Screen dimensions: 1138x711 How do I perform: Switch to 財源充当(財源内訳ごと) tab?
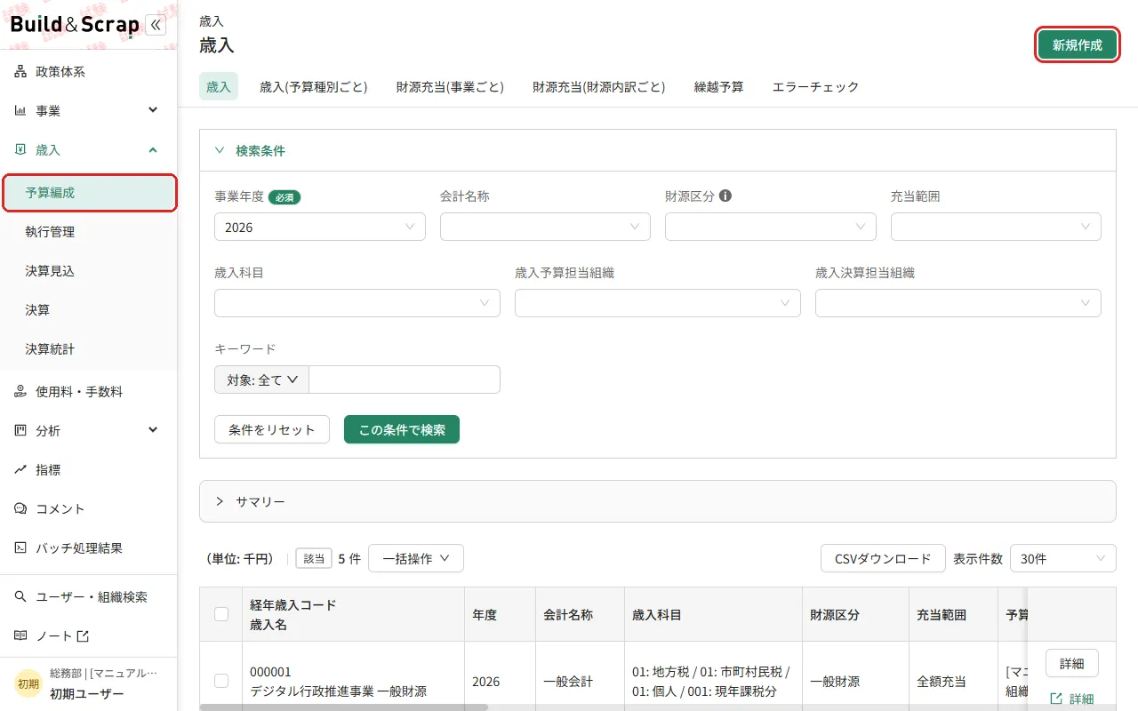599,86
